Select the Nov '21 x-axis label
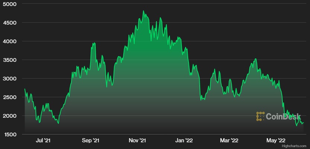 click(x=137, y=140)
